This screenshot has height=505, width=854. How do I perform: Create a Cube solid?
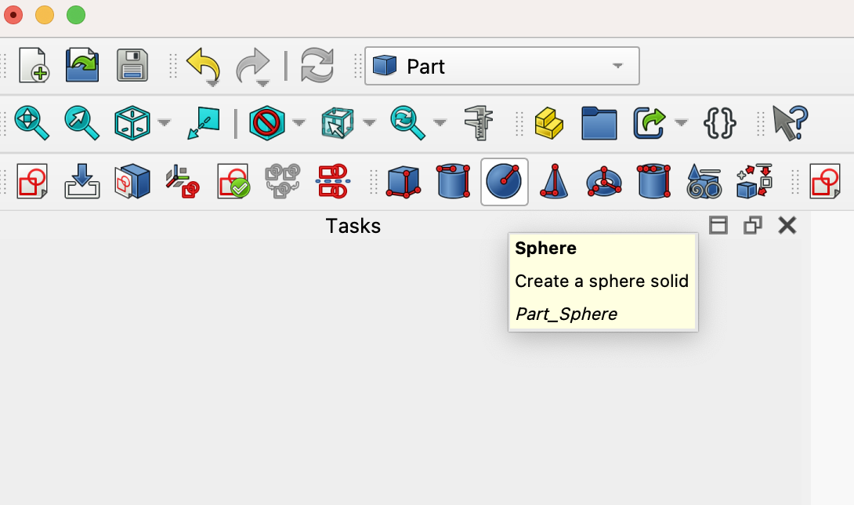(402, 182)
